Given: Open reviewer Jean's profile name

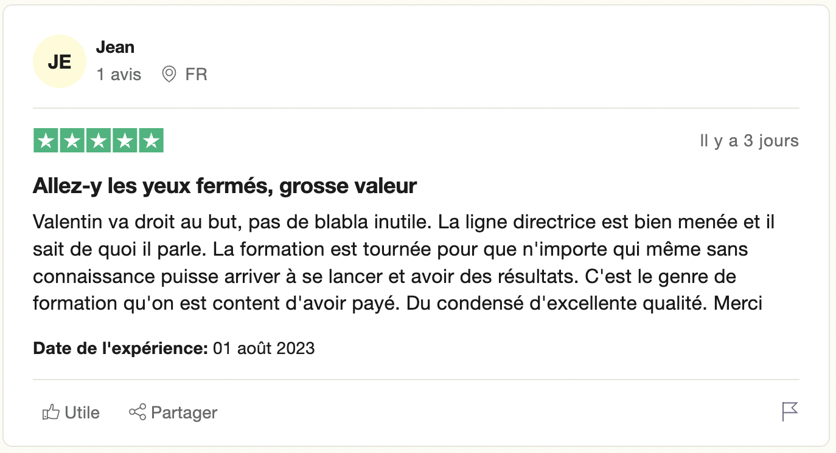Looking at the screenshot, I should 115,47.
